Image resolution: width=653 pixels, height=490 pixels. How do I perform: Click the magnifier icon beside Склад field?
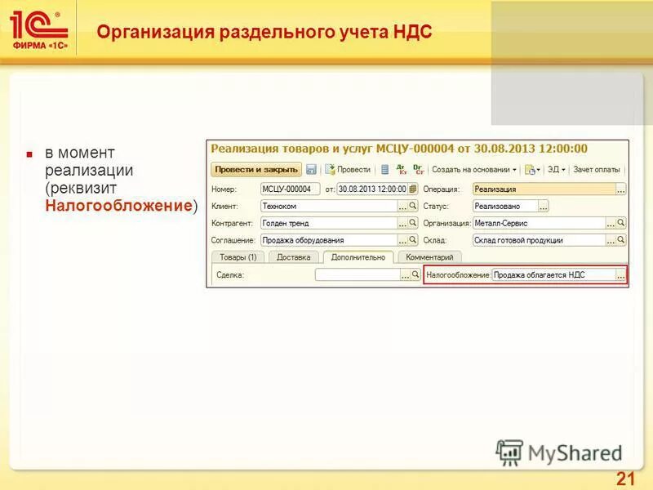tap(621, 238)
